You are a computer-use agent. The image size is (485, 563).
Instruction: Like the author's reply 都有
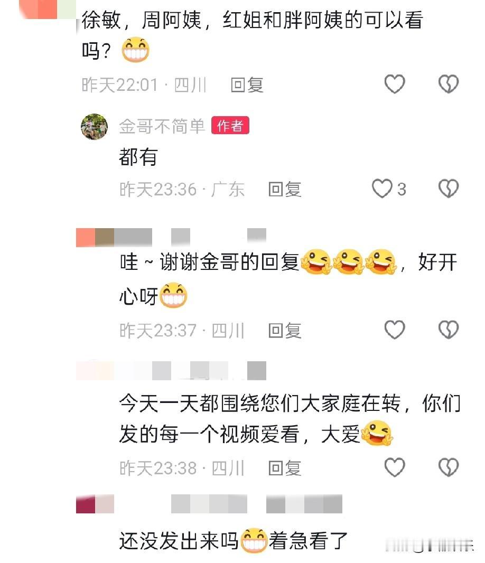click(382, 189)
